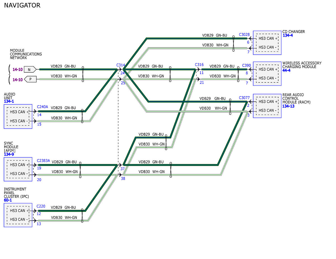
Task: Select pin 3 at connector C3077
Action: (x=248, y=115)
